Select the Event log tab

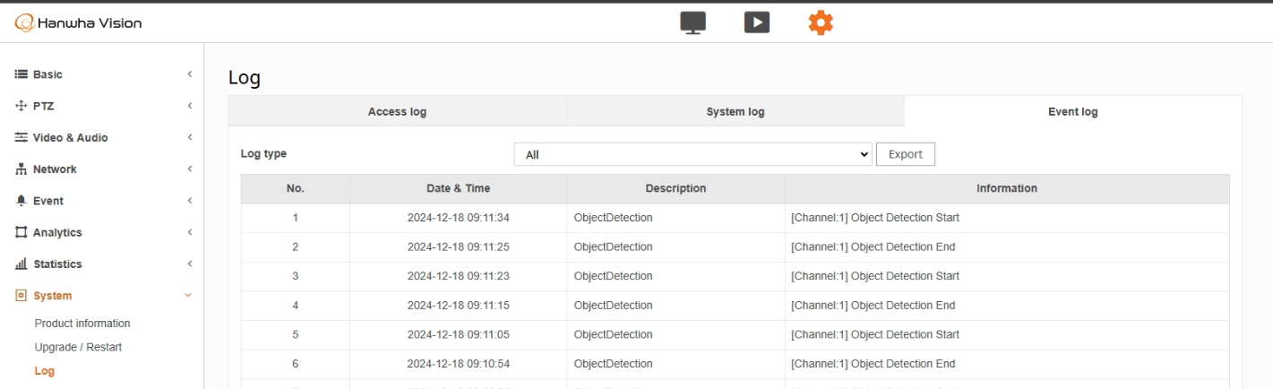pyautogui.click(x=1072, y=112)
